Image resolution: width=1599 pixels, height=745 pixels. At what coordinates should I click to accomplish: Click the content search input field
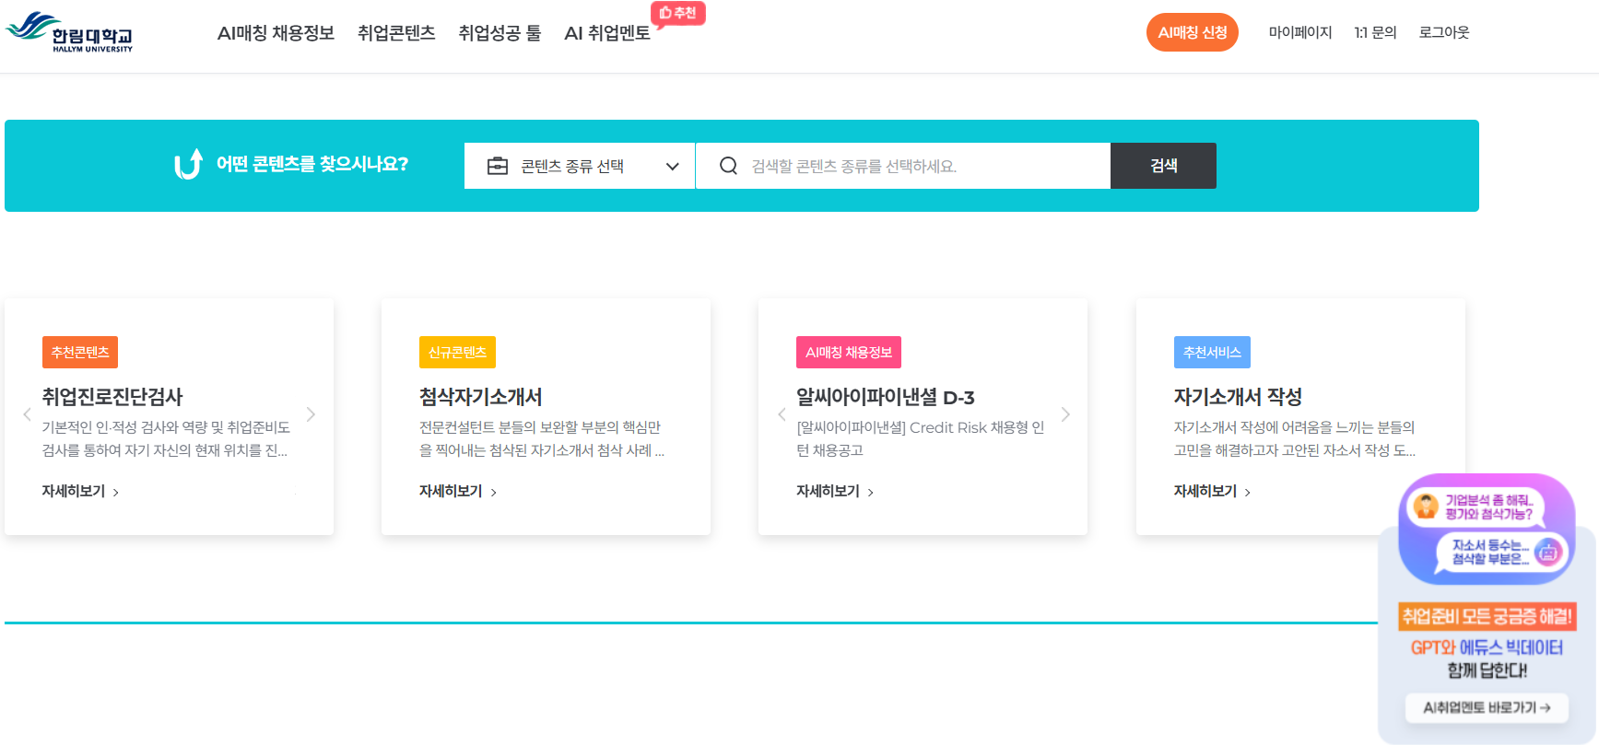click(903, 166)
